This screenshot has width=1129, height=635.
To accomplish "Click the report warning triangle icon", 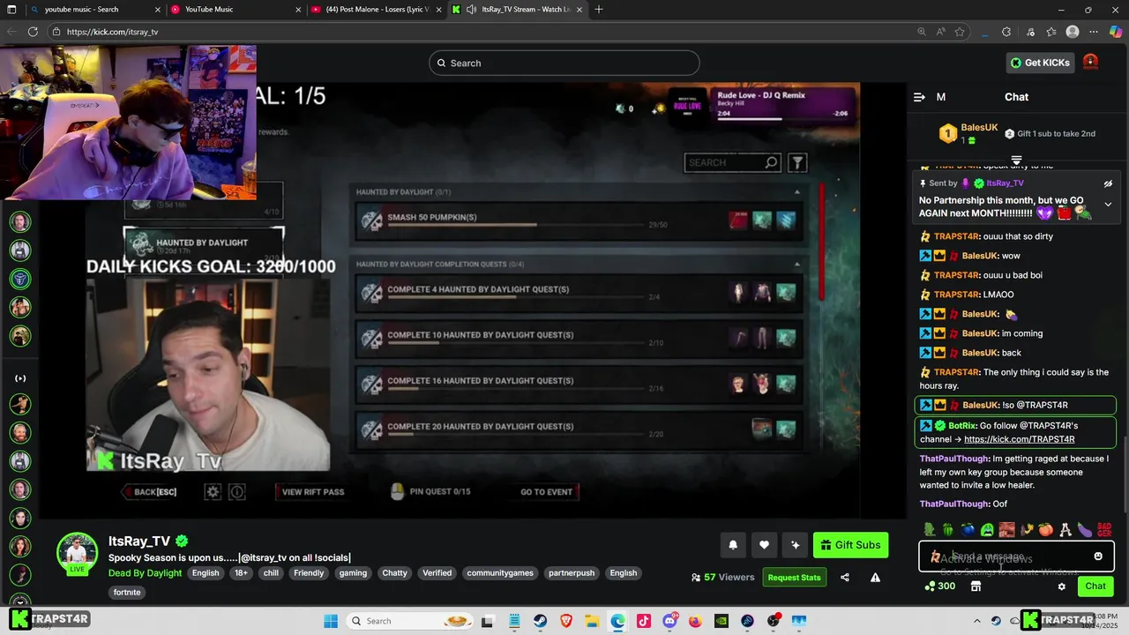I will (x=875, y=578).
